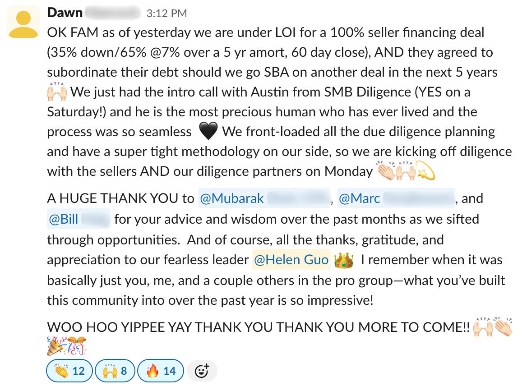Screen dimensions: 527x386
Task: Click the black heart emoji after "seamless"
Action: click(208, 132)
